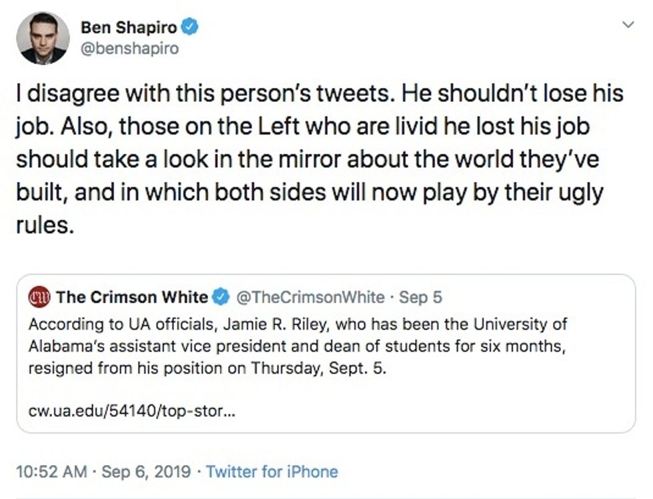Image resolution: width=653 pixels, height=499 pixels.
Task: Click the "Twitter for iPhone" source link
Action: (x=272, y=472)
